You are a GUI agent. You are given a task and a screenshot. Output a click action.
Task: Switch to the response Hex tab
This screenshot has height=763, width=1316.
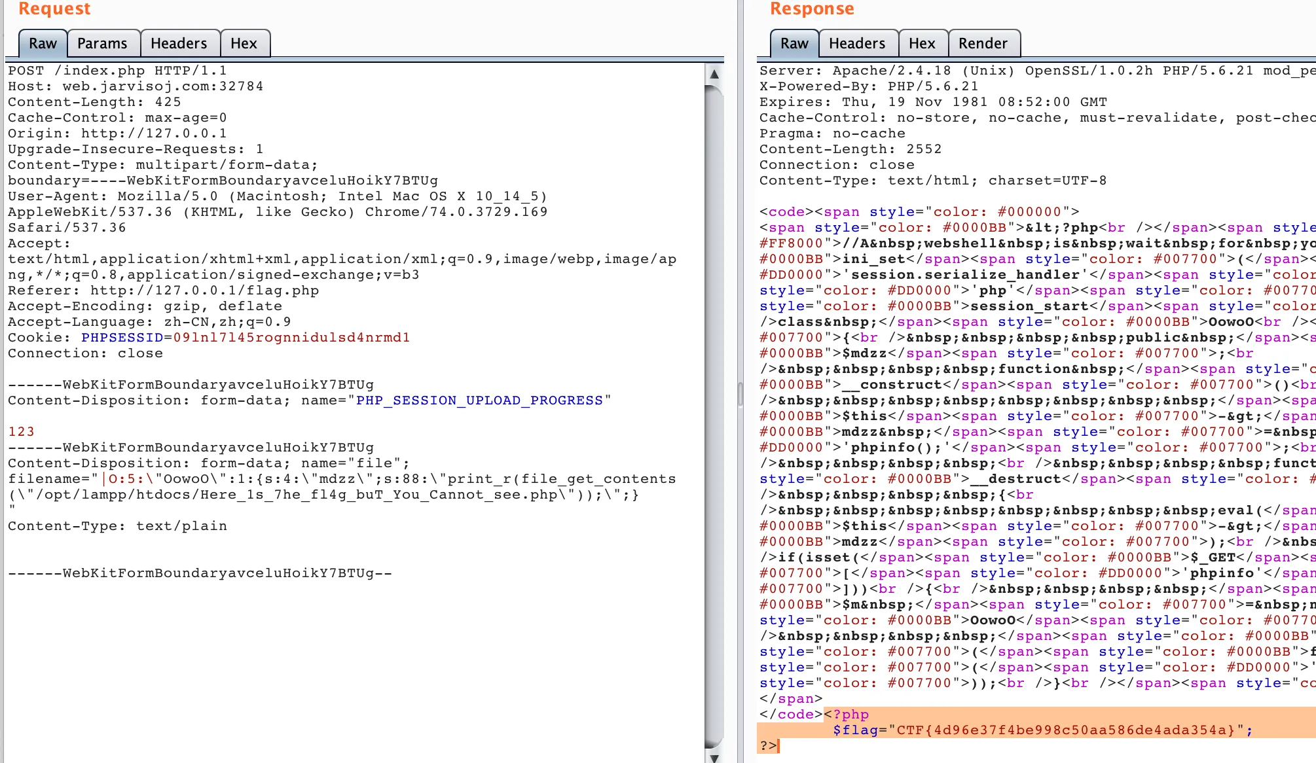click(x=922, y=43)
